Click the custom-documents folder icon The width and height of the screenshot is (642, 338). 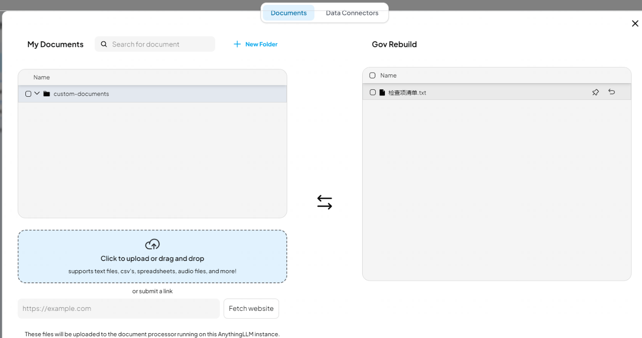[x=47, y=94]
